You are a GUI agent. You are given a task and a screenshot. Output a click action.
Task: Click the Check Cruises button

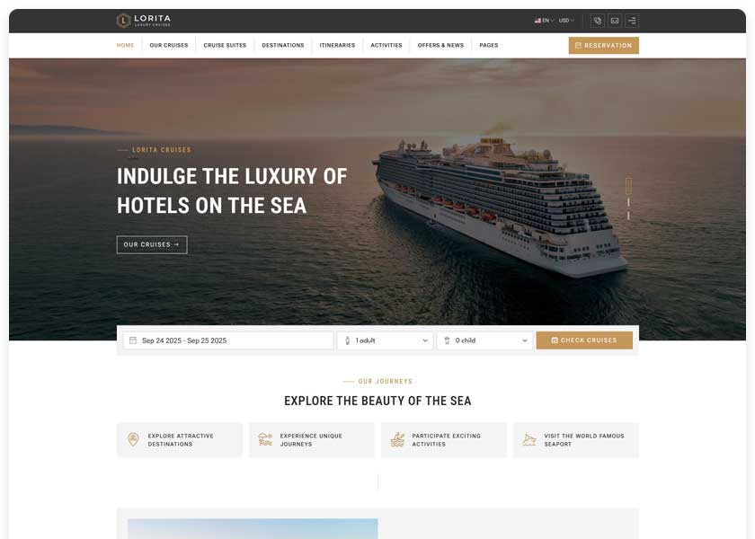584,340
